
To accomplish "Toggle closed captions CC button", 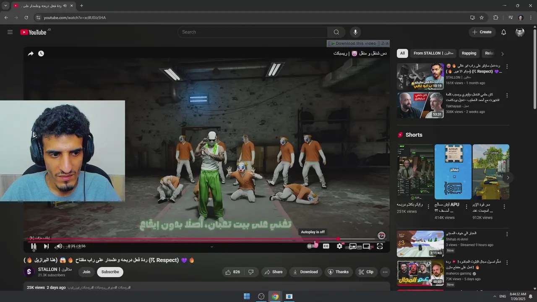I will (x=326, y=246).
